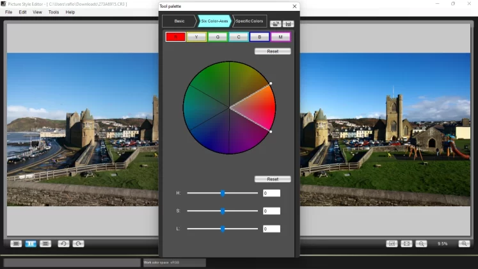The width and height of the screenshot is (478, 269).
Task: Open picture style file icon in palette
Action: 276,24
